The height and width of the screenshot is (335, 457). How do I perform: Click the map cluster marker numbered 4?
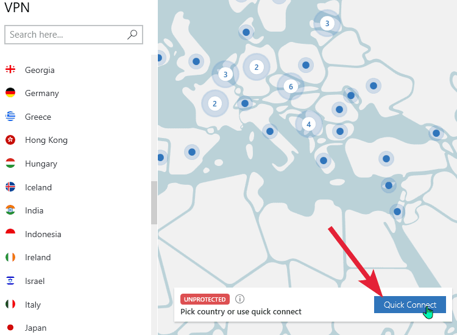(309, 124)
